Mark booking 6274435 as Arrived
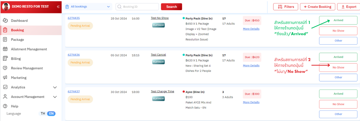 pyautogui.click(x=338, y=20)
